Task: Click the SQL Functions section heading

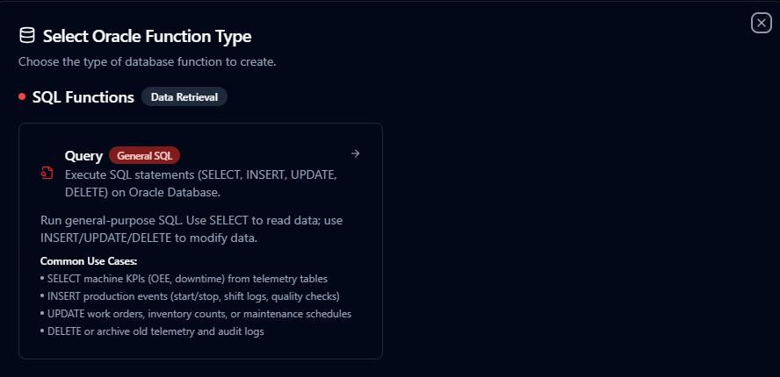Action: tap(83, 97)
